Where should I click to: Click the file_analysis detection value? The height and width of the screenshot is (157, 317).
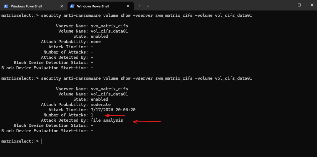click(x=107, y=120)
